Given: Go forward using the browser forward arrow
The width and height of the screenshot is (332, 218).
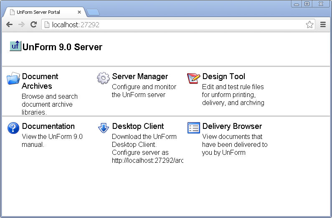Looking at the screenshot, I should click(21, 25).
